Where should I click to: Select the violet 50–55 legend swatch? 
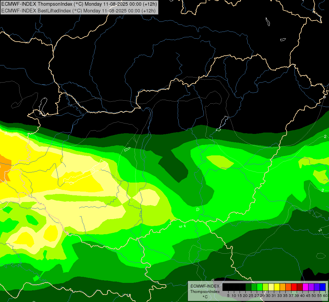coord(317,287)
